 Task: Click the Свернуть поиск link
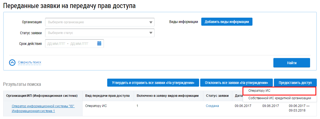(x=29, y=63)
